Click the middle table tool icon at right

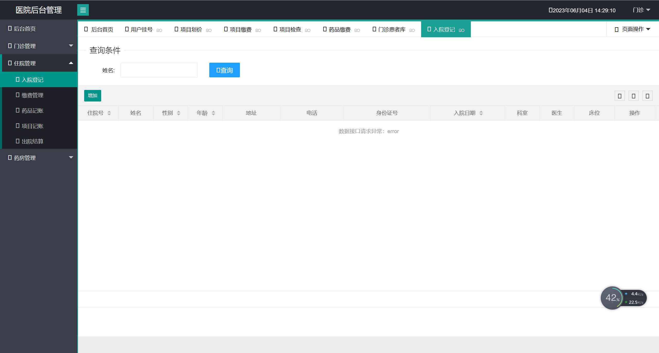634,96
